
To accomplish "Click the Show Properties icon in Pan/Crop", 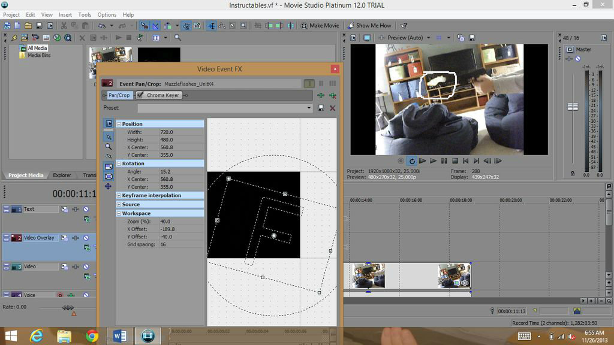I will pos(109,123).
